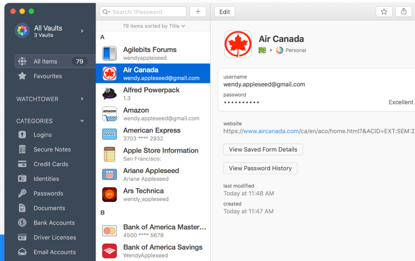
Task: Open the www.aircanada.com website link
Action: tap(271, 131)
